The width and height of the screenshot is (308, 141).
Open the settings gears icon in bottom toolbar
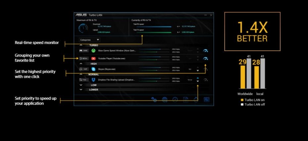coord(154,99)
